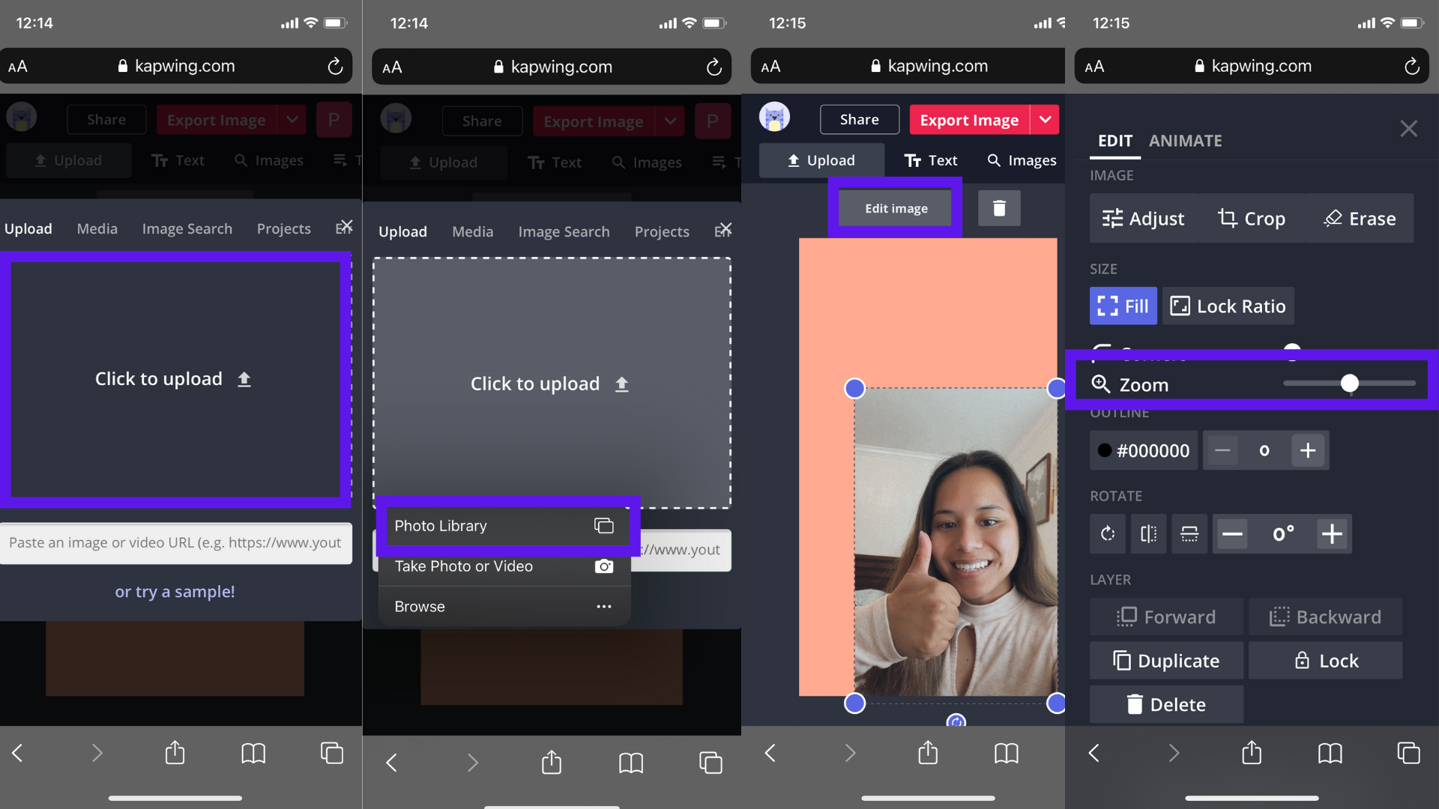
Task: Tap camera icon for Take Photo or Video
Action: [x=603, y=566]
